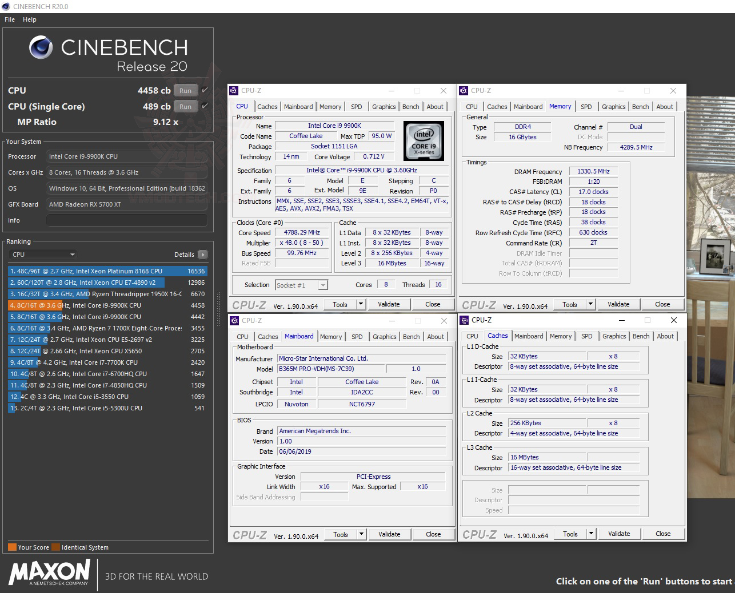Open the Tools dropdown arrow in the CPU window
735x593 pixels.
[x=359, y=304]
